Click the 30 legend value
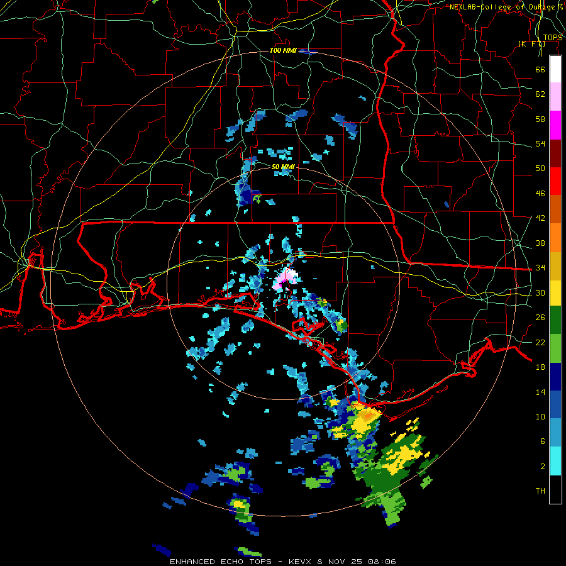This screenshot has width=566, height=566. 540,292
